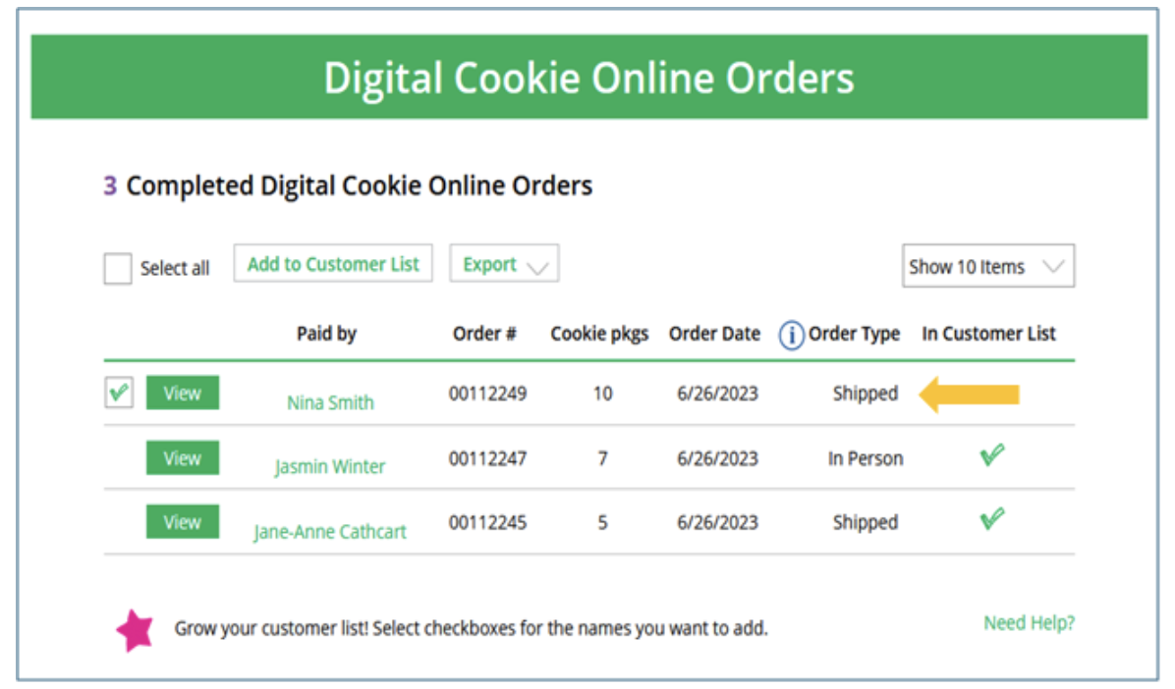
Task: Click the Order Type info icon
Action: [x=792, y=336]
